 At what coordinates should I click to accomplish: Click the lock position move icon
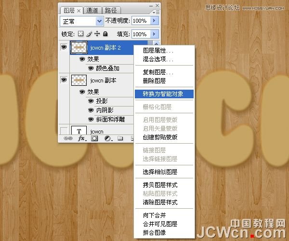coord(97,34)
